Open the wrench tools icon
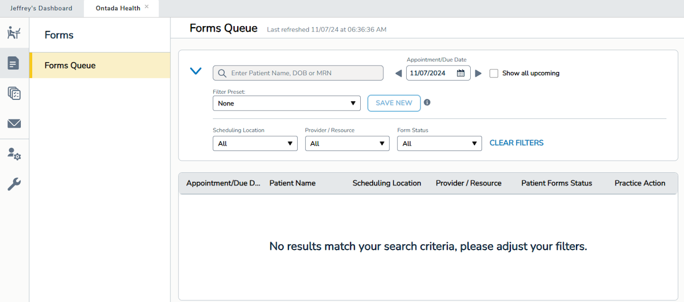The width and height of the screenshot is (684, 302). click(x=14, y=185)
